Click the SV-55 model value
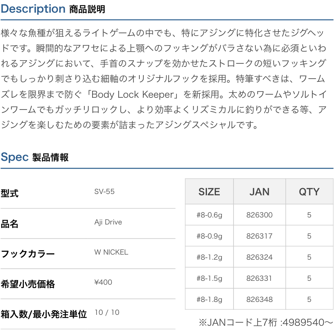 (104, 192)
